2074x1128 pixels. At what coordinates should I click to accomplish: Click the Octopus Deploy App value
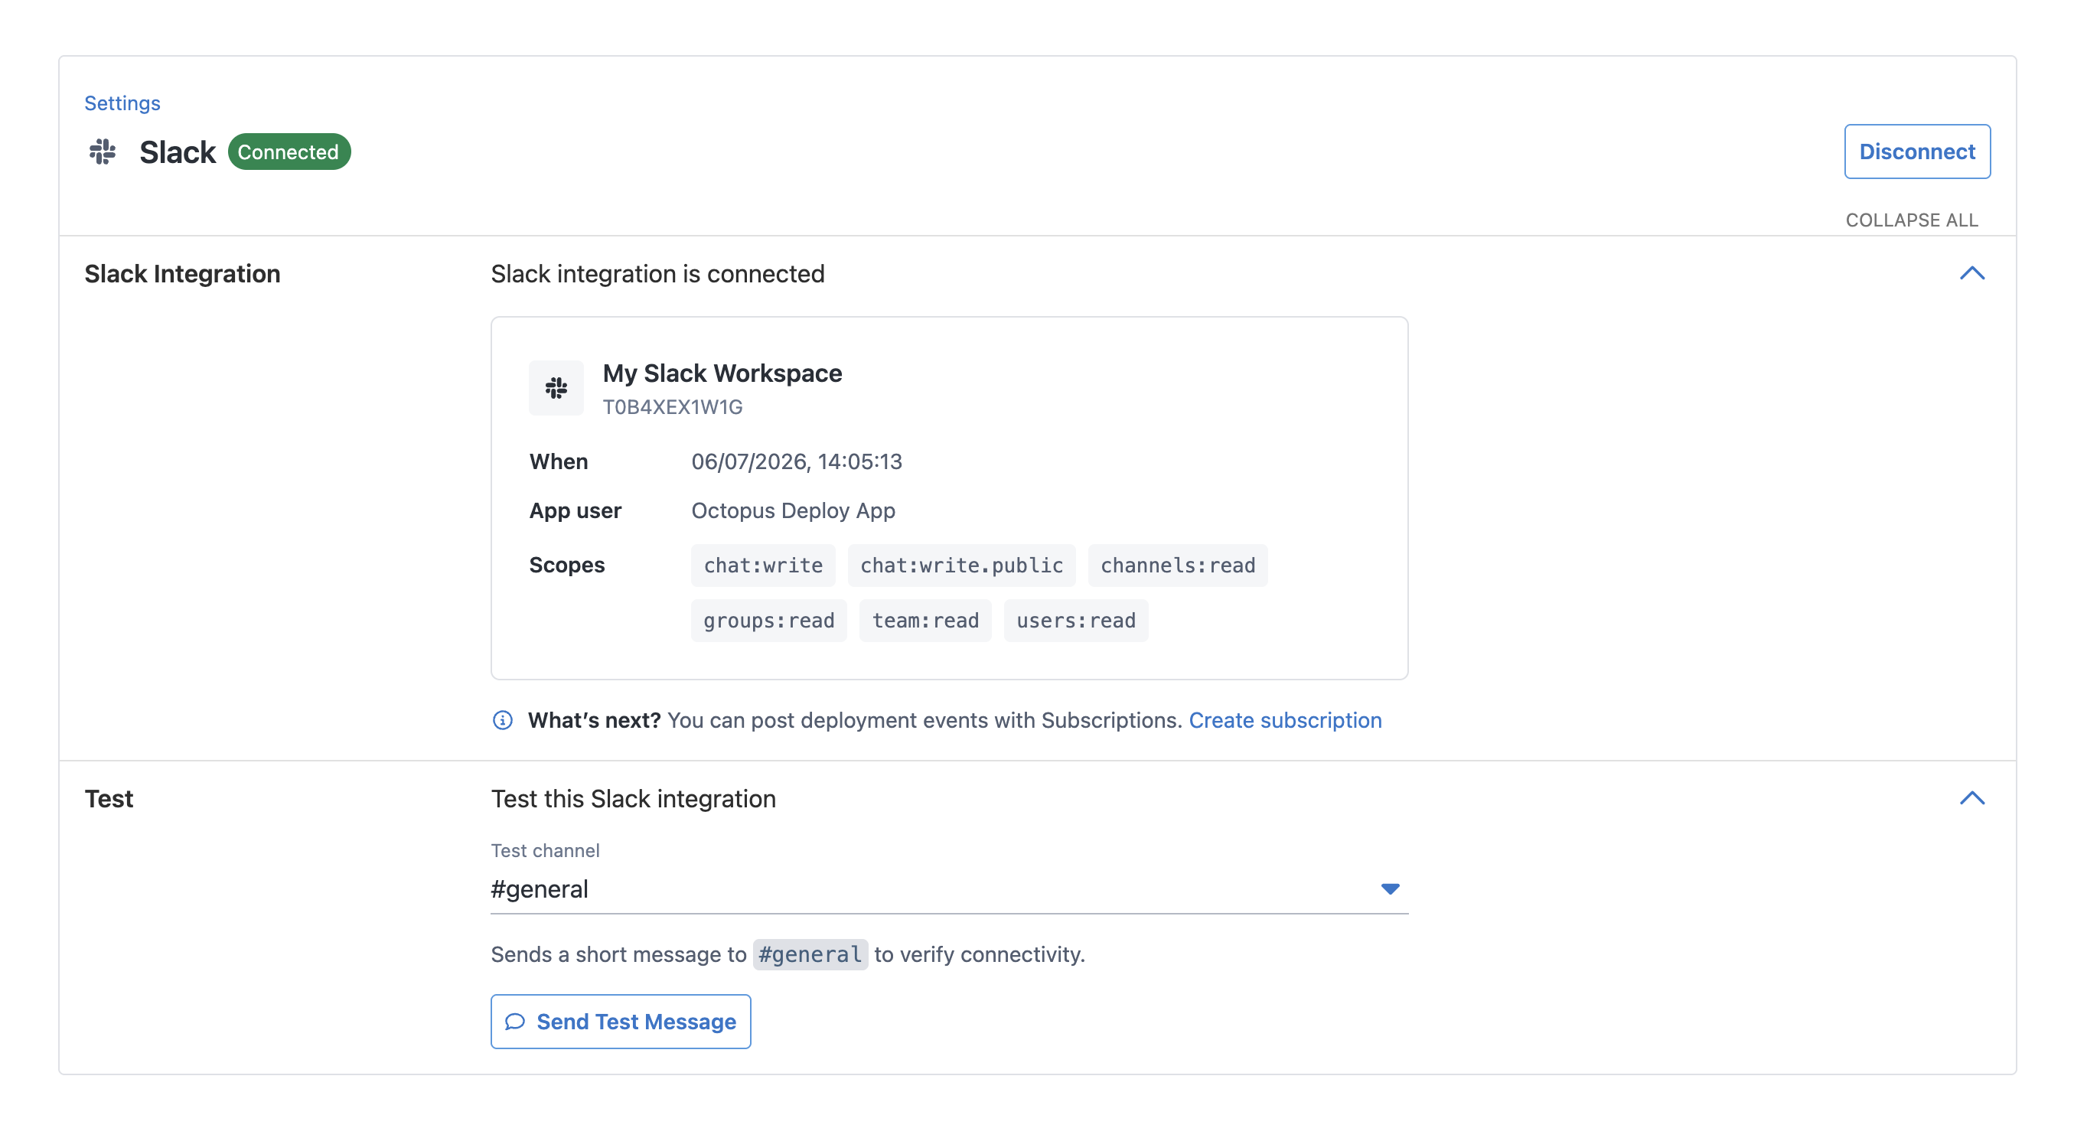tap(793, 510)
